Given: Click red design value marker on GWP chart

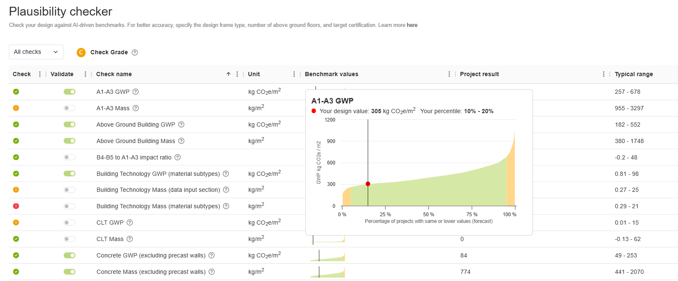Looking at the screenshot, I should (x=368, y=184).
